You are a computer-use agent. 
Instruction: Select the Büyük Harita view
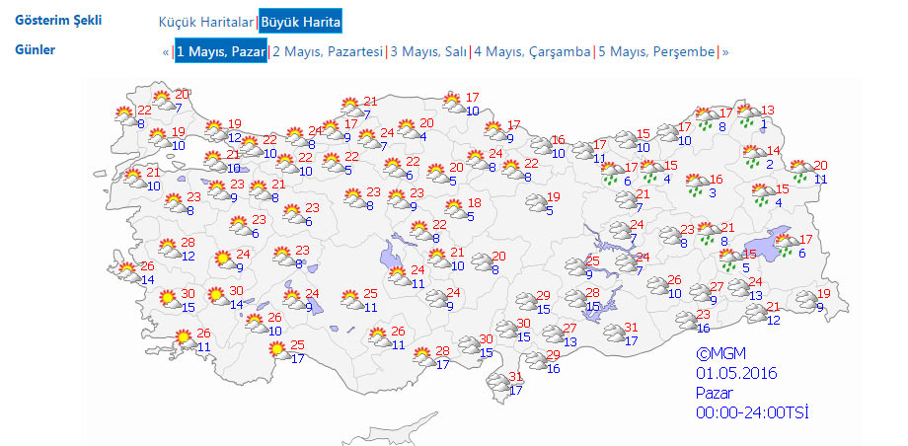[300, 22]
